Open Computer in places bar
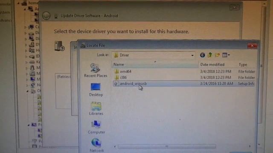The width and height of the screenshot is (273, 153). tap(96, 127)
